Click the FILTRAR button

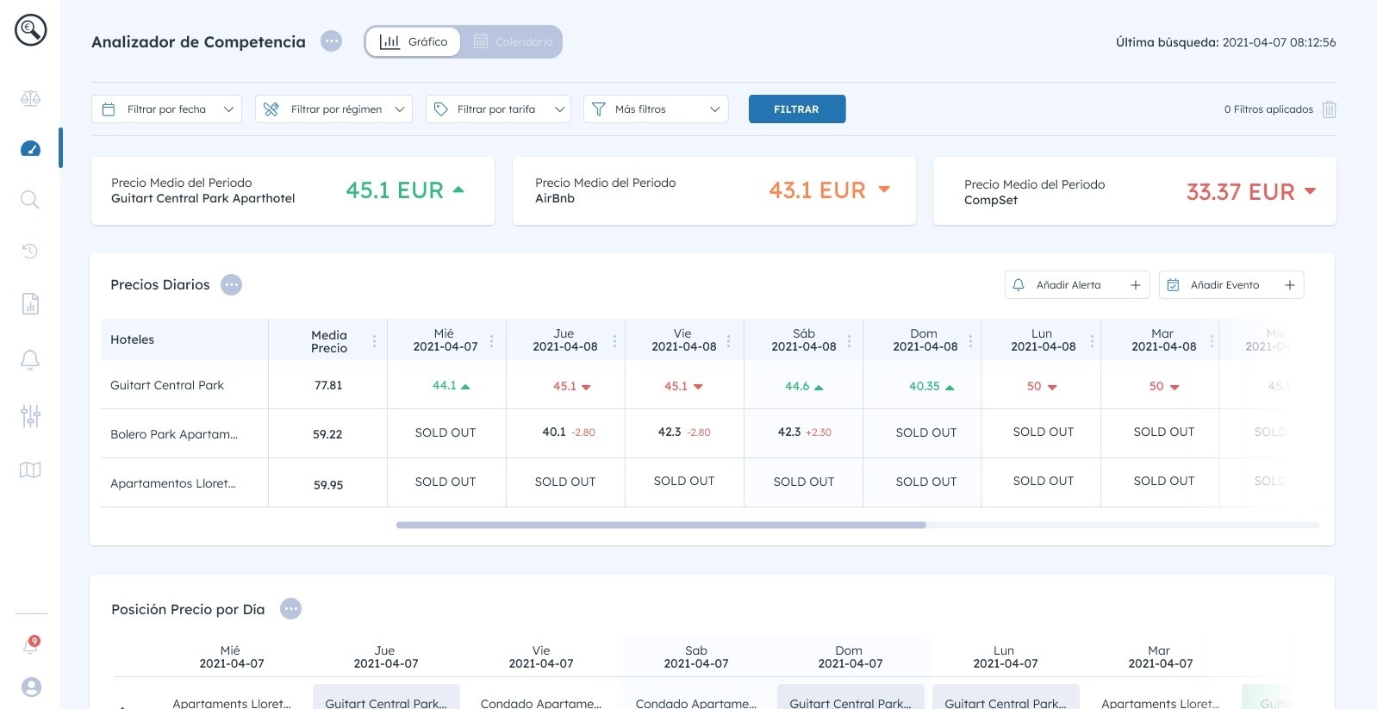coord(797,109)
